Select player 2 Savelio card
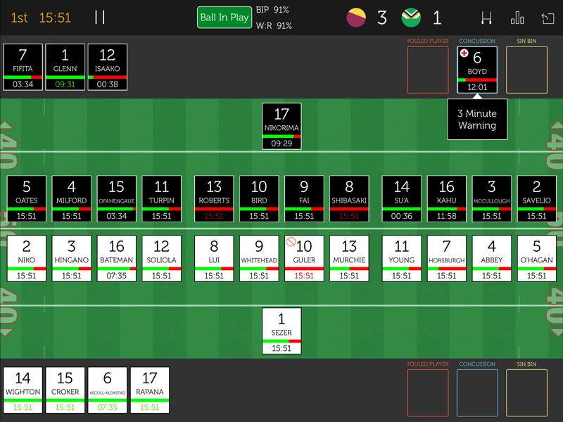 (537, 199)
